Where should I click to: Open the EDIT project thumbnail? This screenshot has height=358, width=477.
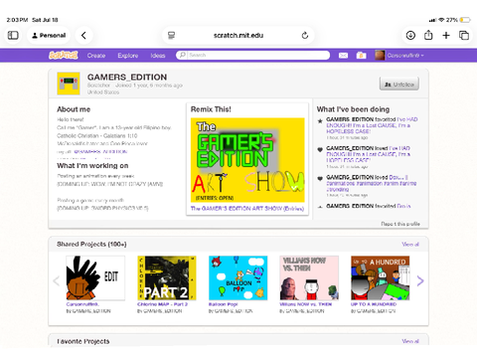[x=95, y=277]
